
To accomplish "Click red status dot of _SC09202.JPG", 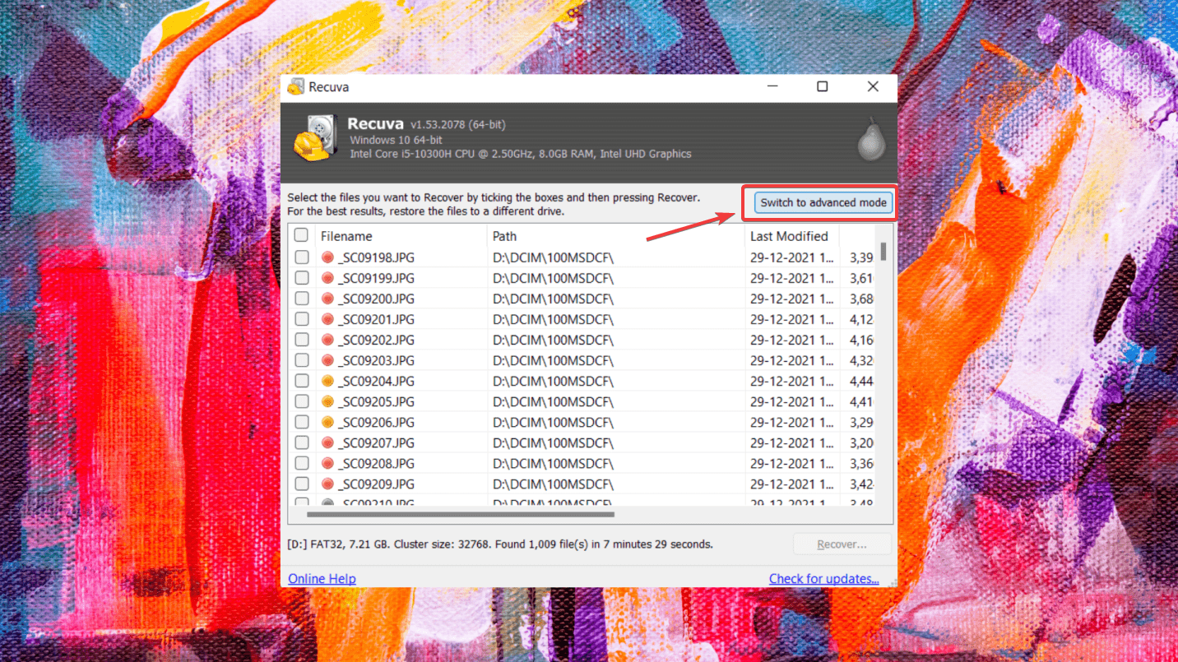I will (x=327, y=340).
